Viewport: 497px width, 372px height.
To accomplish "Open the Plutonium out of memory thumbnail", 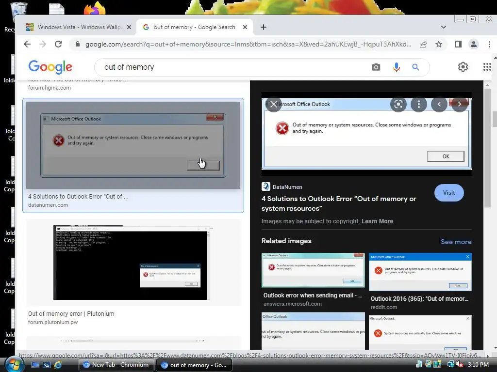I will pos(133,263).
